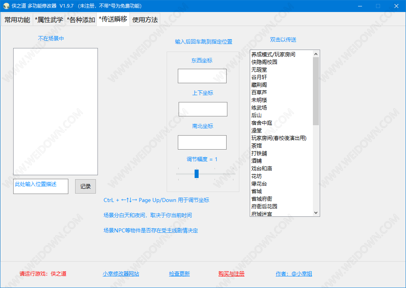The width and height of the screenshot is (406, 288).
Task: Click the 不在场景中 status label
Action: (51, 38)
